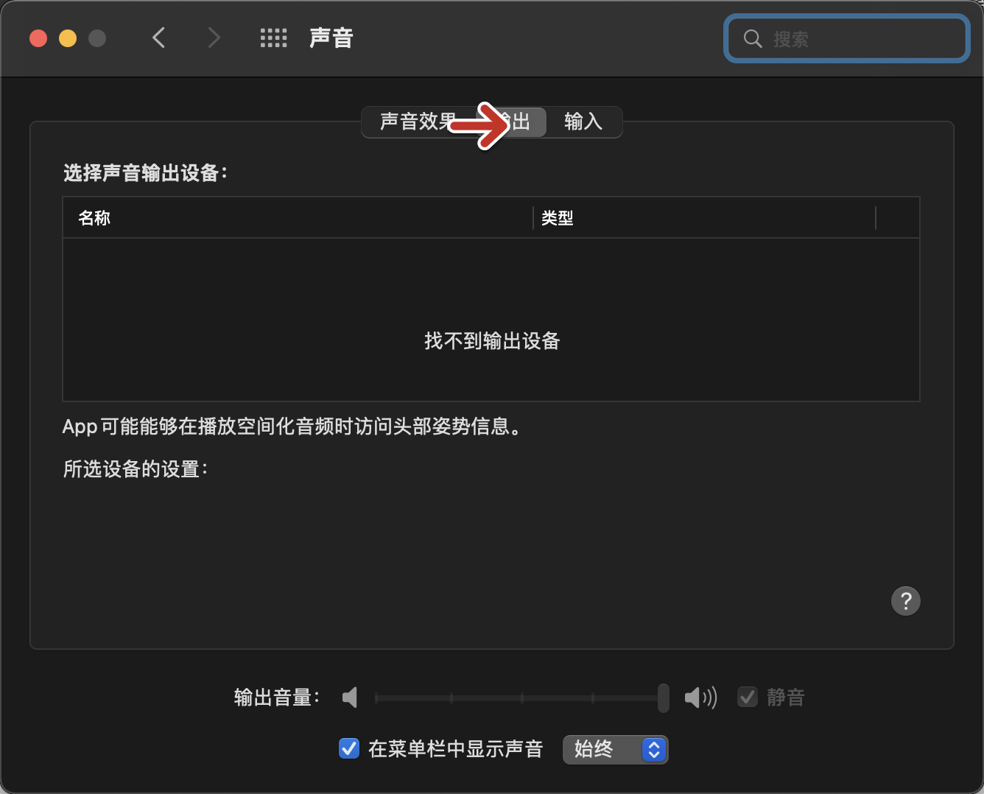Switch to the 声音效果 tab
This screenshot has width=984, height=794.
(x=417, y=122)
